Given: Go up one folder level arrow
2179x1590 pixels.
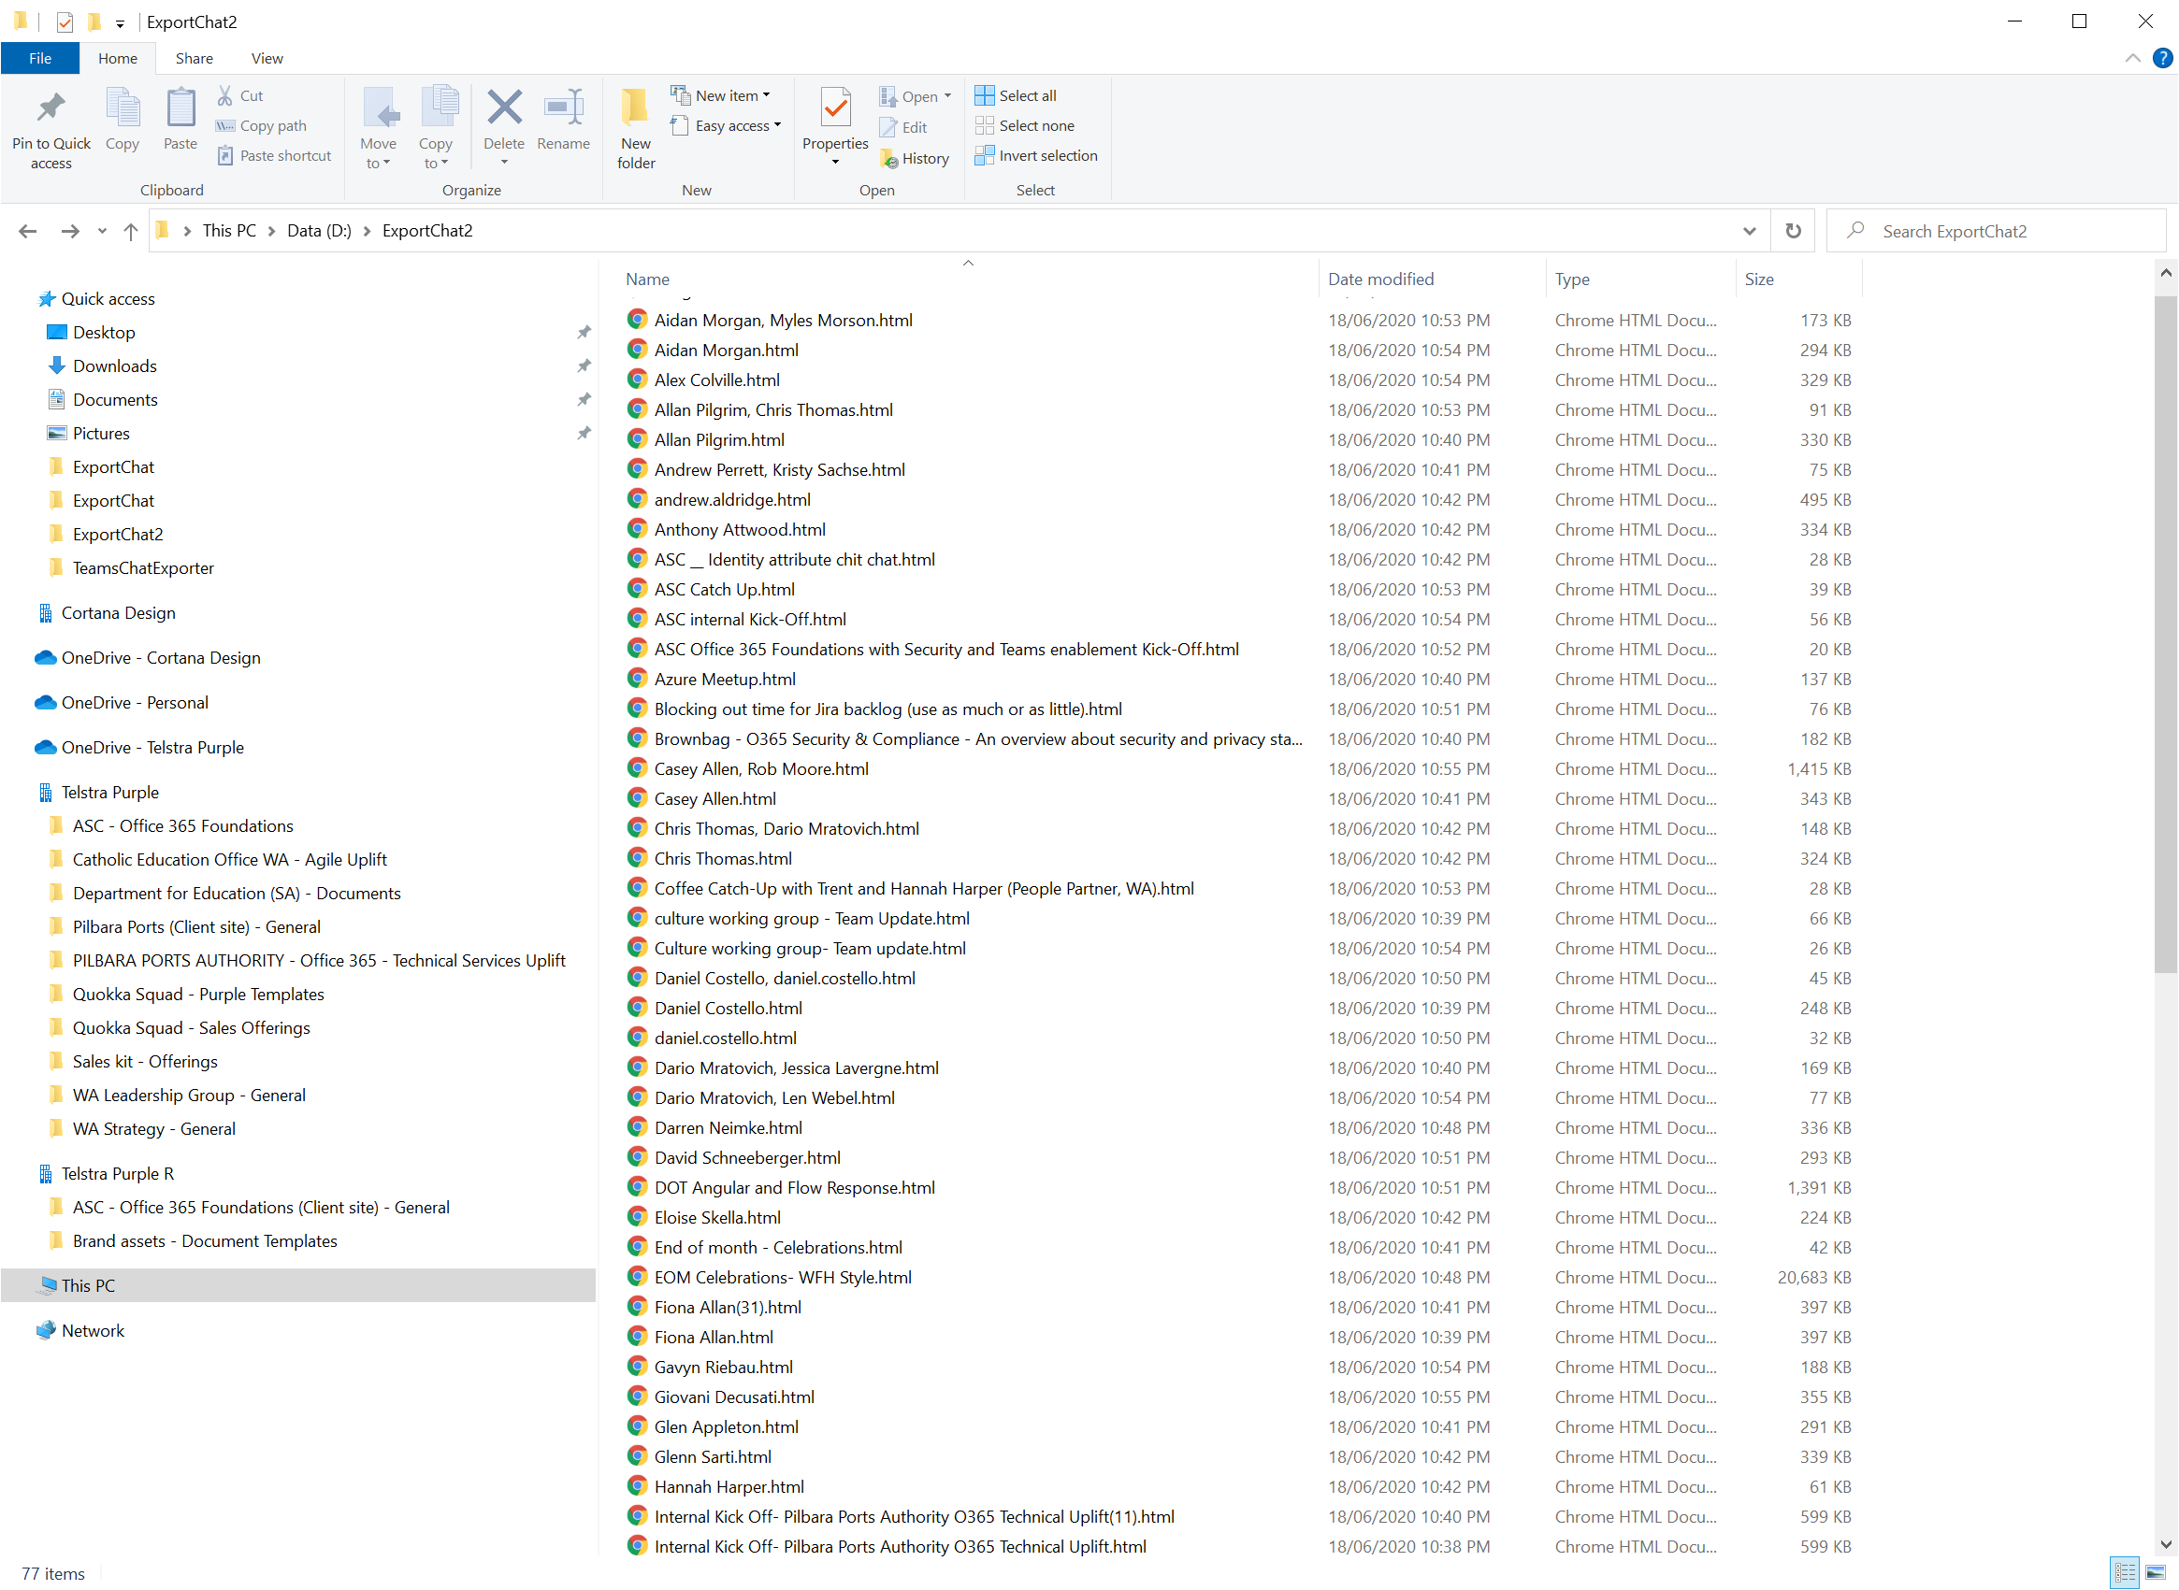Looking at the screenshot, I should coord(131,231).
